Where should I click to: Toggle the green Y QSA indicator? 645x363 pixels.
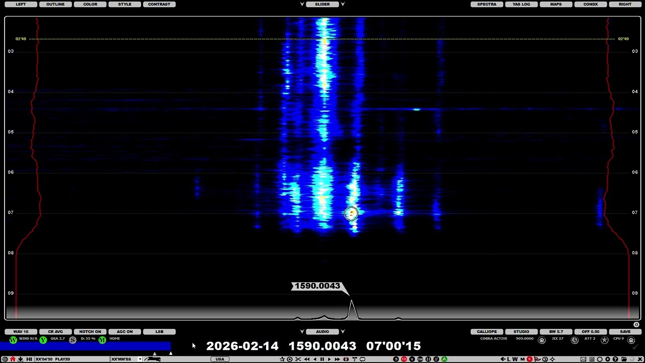coord(43,340)
